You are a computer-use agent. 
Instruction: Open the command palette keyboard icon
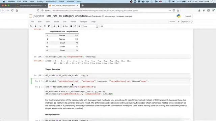tap(102, 26)
